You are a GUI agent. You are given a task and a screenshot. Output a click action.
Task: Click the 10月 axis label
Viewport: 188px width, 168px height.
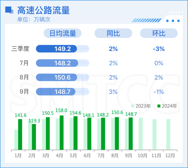(143, 156)
